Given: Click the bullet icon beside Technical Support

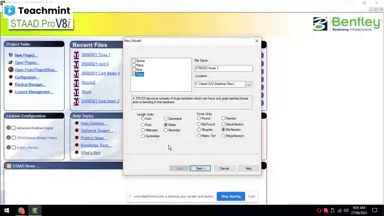Looking at the screenshot, I should click(x=77, y=130).
